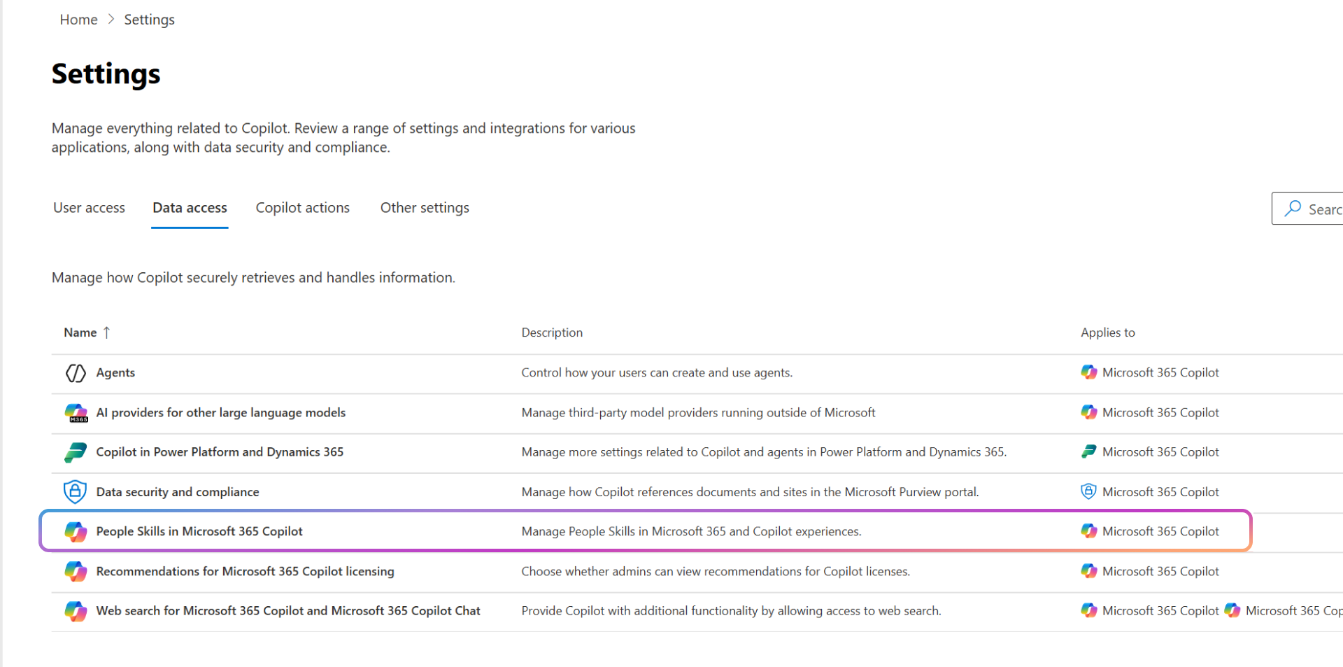Click the Microsoft 365 Copilot icon beside Agents
The height and width of the screenshot is (667, 1343).
click(1089, 372)
